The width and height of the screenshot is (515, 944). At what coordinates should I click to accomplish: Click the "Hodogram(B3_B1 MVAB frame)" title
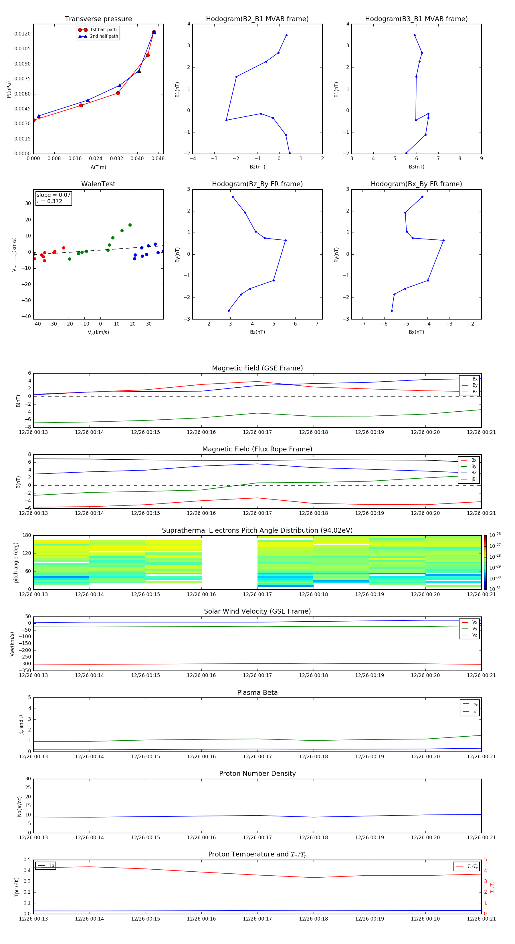coord(416,19)
